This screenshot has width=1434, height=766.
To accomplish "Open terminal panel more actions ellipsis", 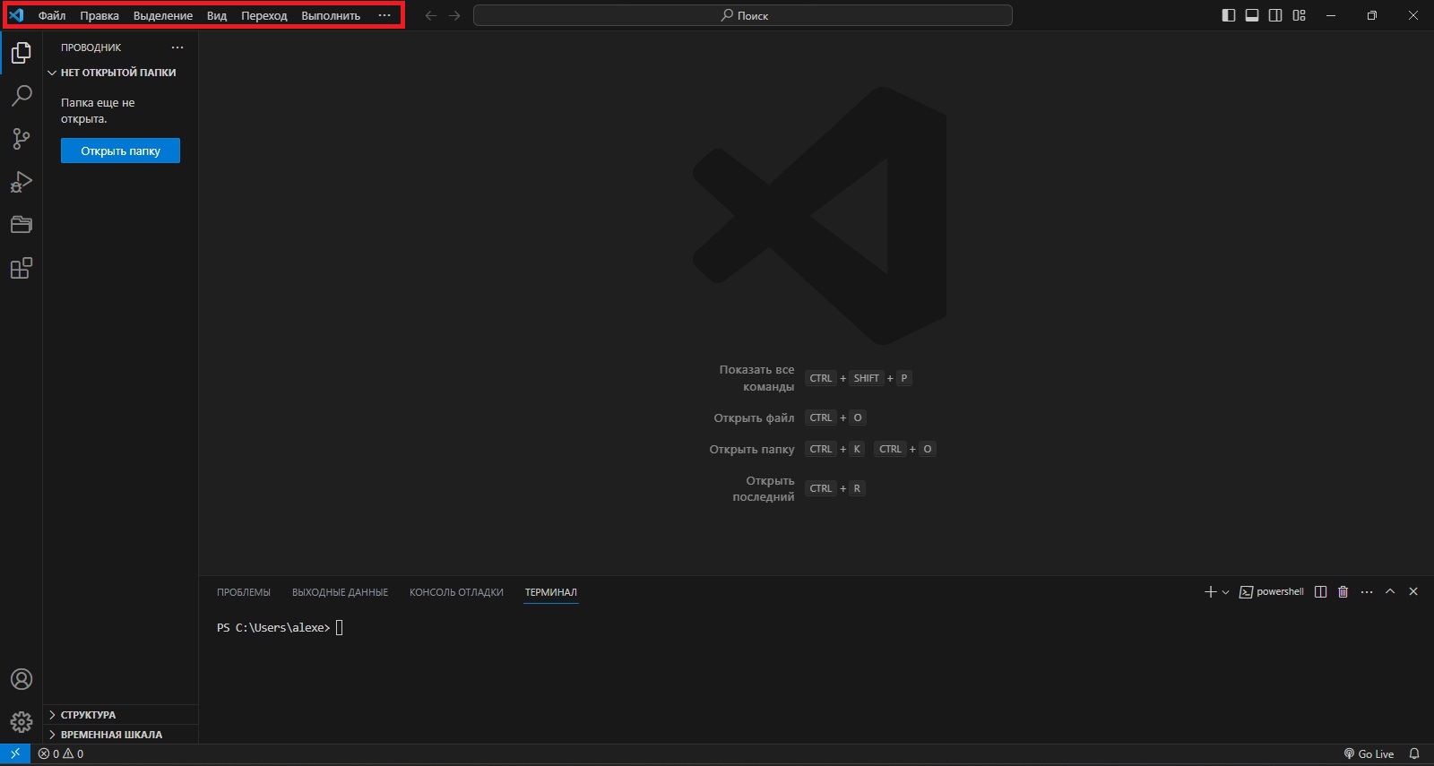I will coord(1367,592).
